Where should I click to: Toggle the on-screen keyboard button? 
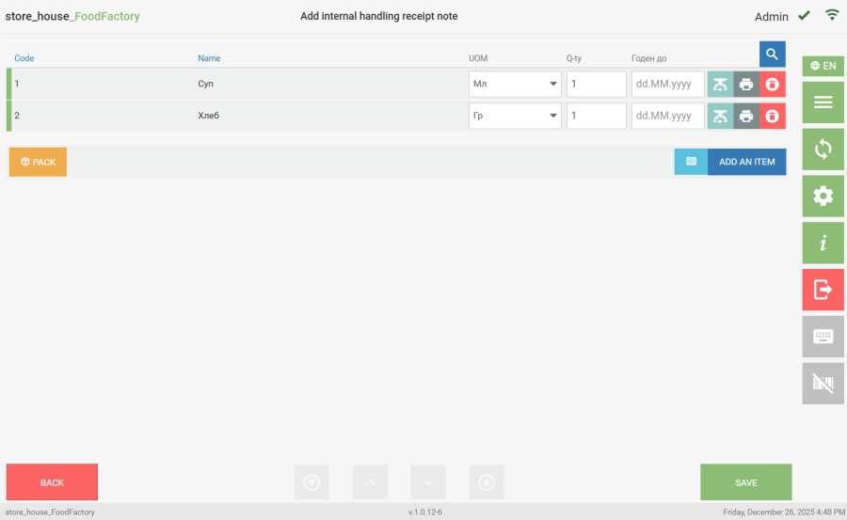click(x=823, y=337)
